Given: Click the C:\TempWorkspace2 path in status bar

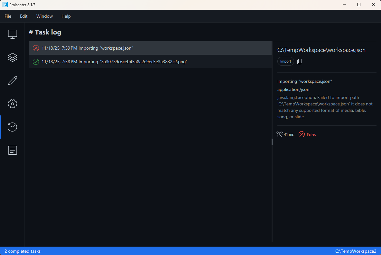Looking at the screenshot, I should [x=356, y=251].
